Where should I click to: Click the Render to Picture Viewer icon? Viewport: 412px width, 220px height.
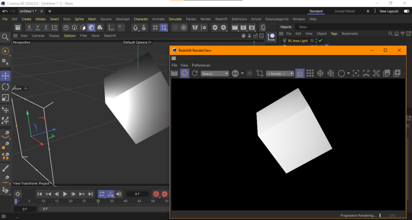tap(244, 27)
